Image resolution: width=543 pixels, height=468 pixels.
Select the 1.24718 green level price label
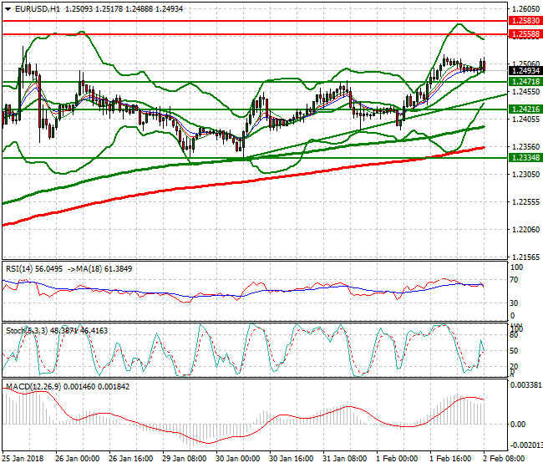coord(524,82)
